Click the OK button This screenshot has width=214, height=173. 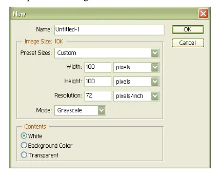pos(188,29)
